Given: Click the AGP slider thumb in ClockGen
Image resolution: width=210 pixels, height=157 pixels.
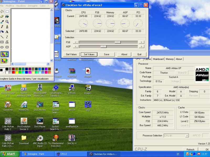Looking at the screenshot, I should coord(103,47).
